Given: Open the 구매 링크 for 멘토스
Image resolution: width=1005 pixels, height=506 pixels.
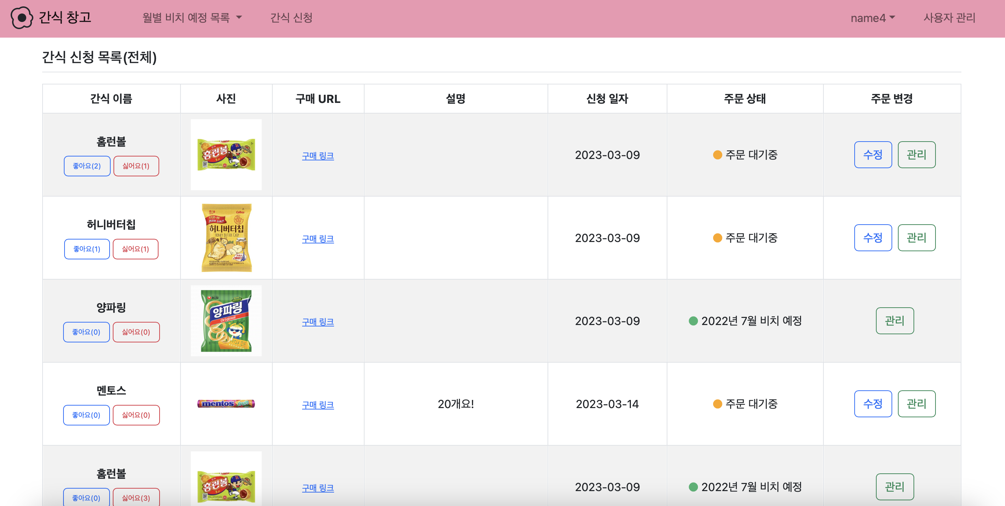Looking at the screenshot, I should 318,405.
